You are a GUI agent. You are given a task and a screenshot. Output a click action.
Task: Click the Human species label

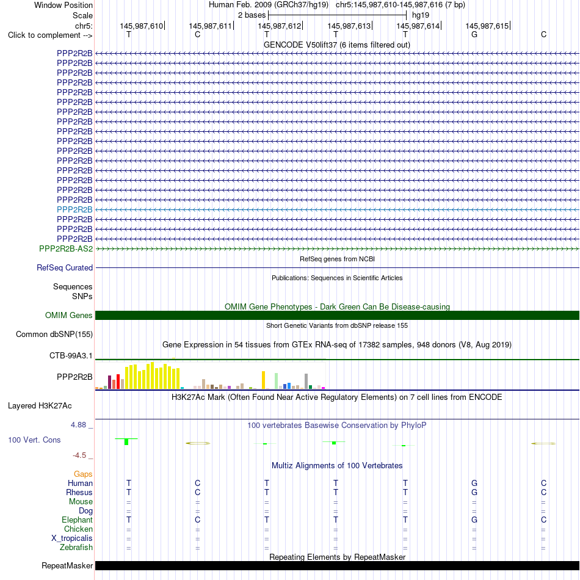coord(80,483)
